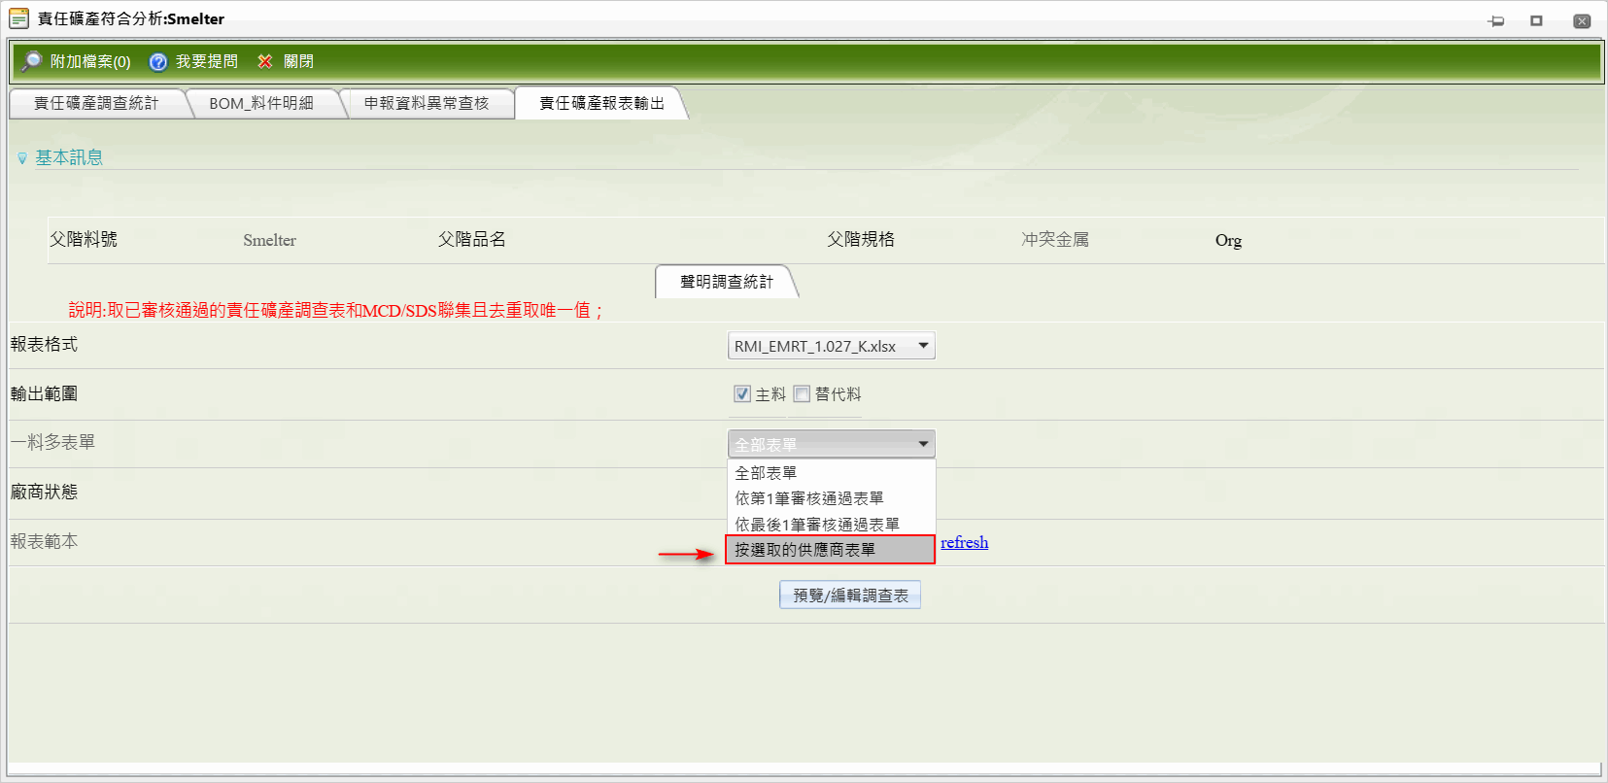The image size is (1608, 783).
Task: Click 附加檔案(0) toolbar text
Action: tap(90, 61)
